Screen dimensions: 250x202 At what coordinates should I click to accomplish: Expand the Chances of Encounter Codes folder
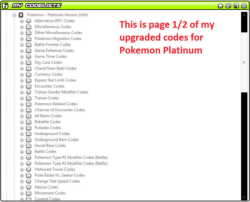pos(22,110)
